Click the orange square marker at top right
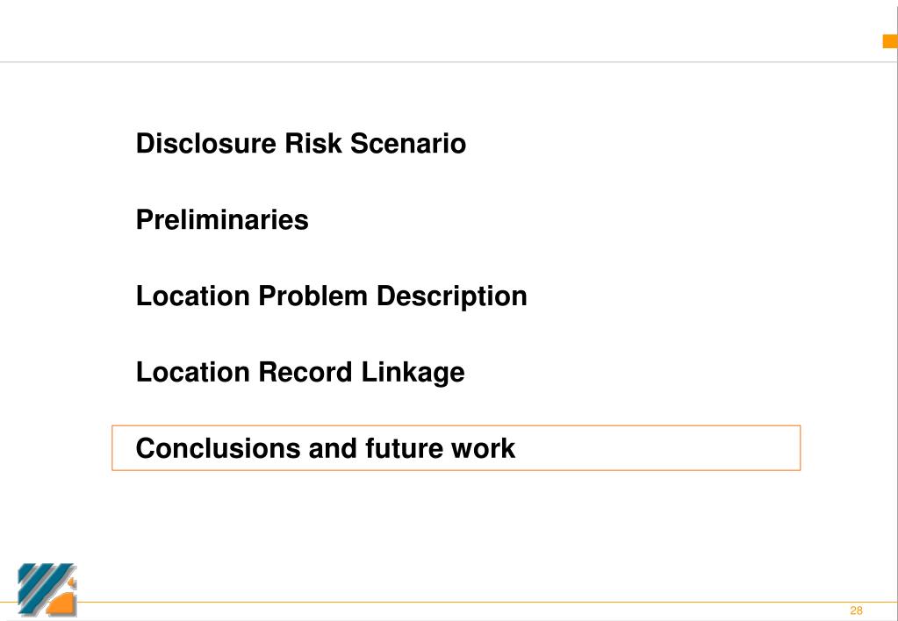 890,41
